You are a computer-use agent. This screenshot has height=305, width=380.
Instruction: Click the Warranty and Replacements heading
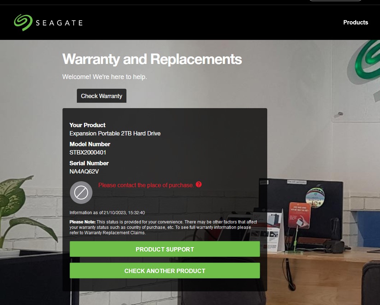point(152,59)
